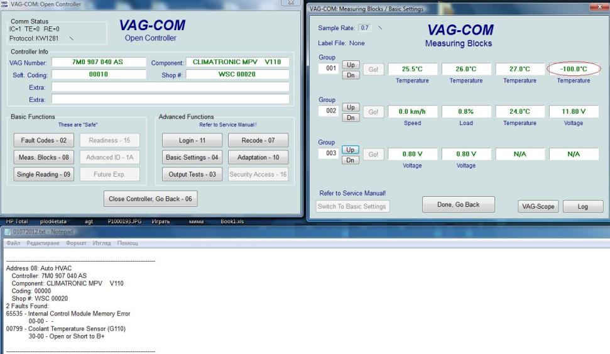Open the Файл menu in Notepad

(14, 243)
